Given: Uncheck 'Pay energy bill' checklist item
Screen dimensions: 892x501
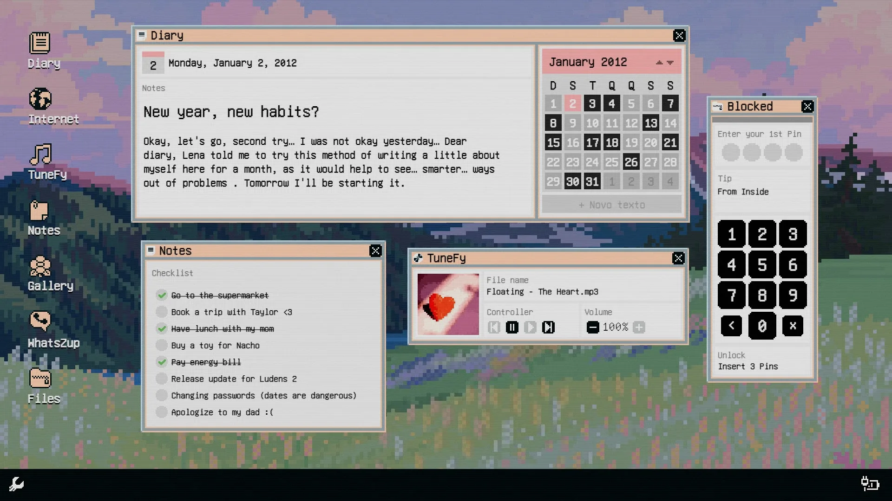Looking at the screenshot, I should click(161, 362).
